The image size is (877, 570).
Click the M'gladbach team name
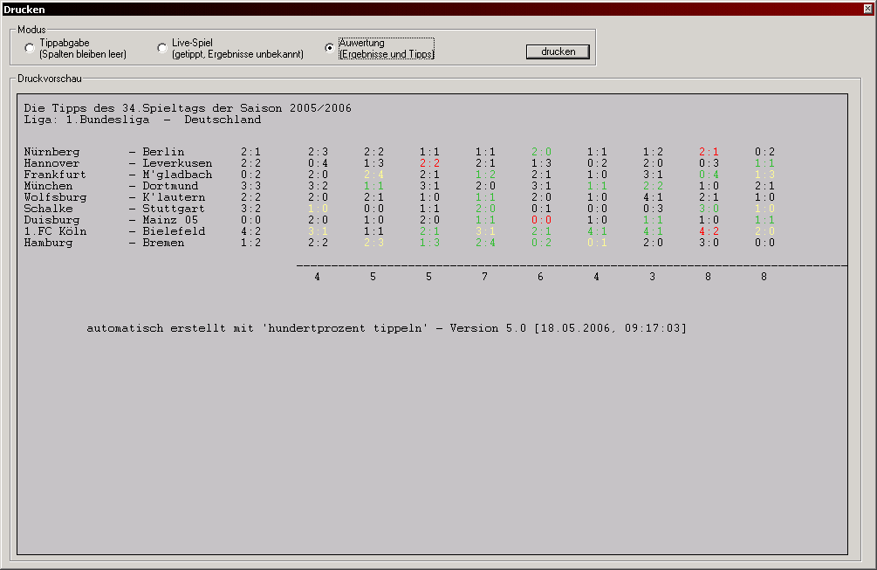tap(177, 175)
